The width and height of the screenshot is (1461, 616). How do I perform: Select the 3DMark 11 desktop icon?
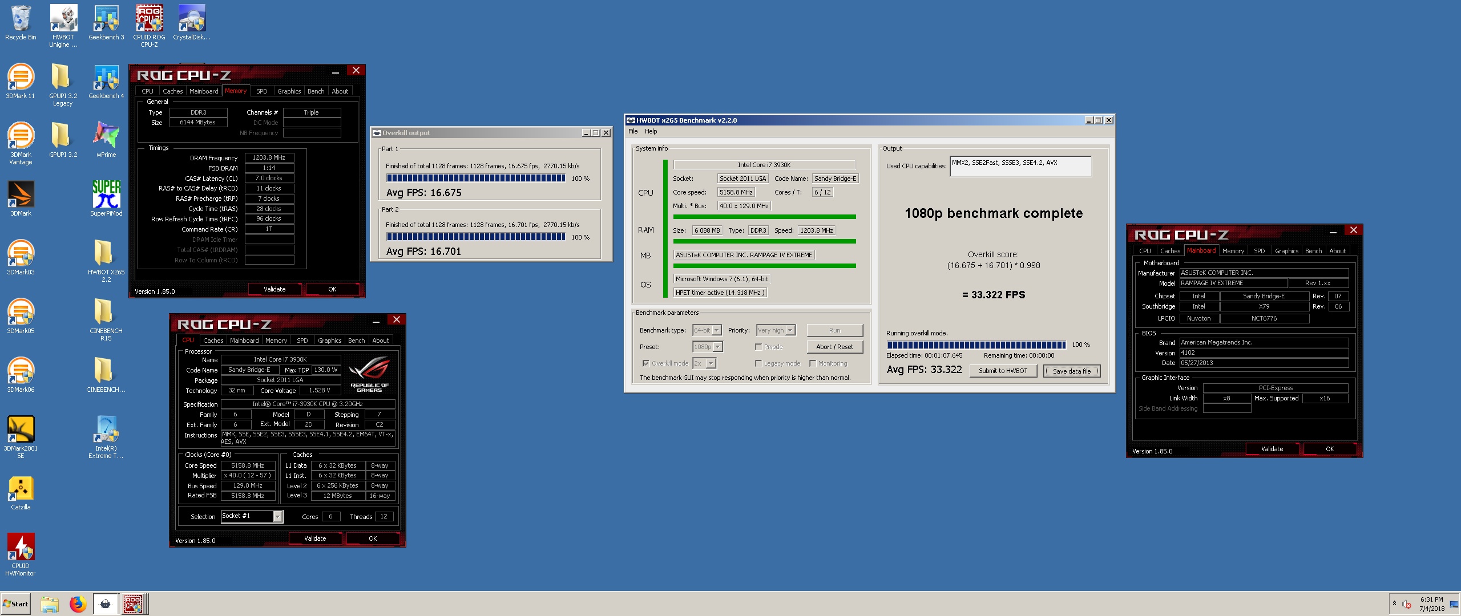coord(21,82)
